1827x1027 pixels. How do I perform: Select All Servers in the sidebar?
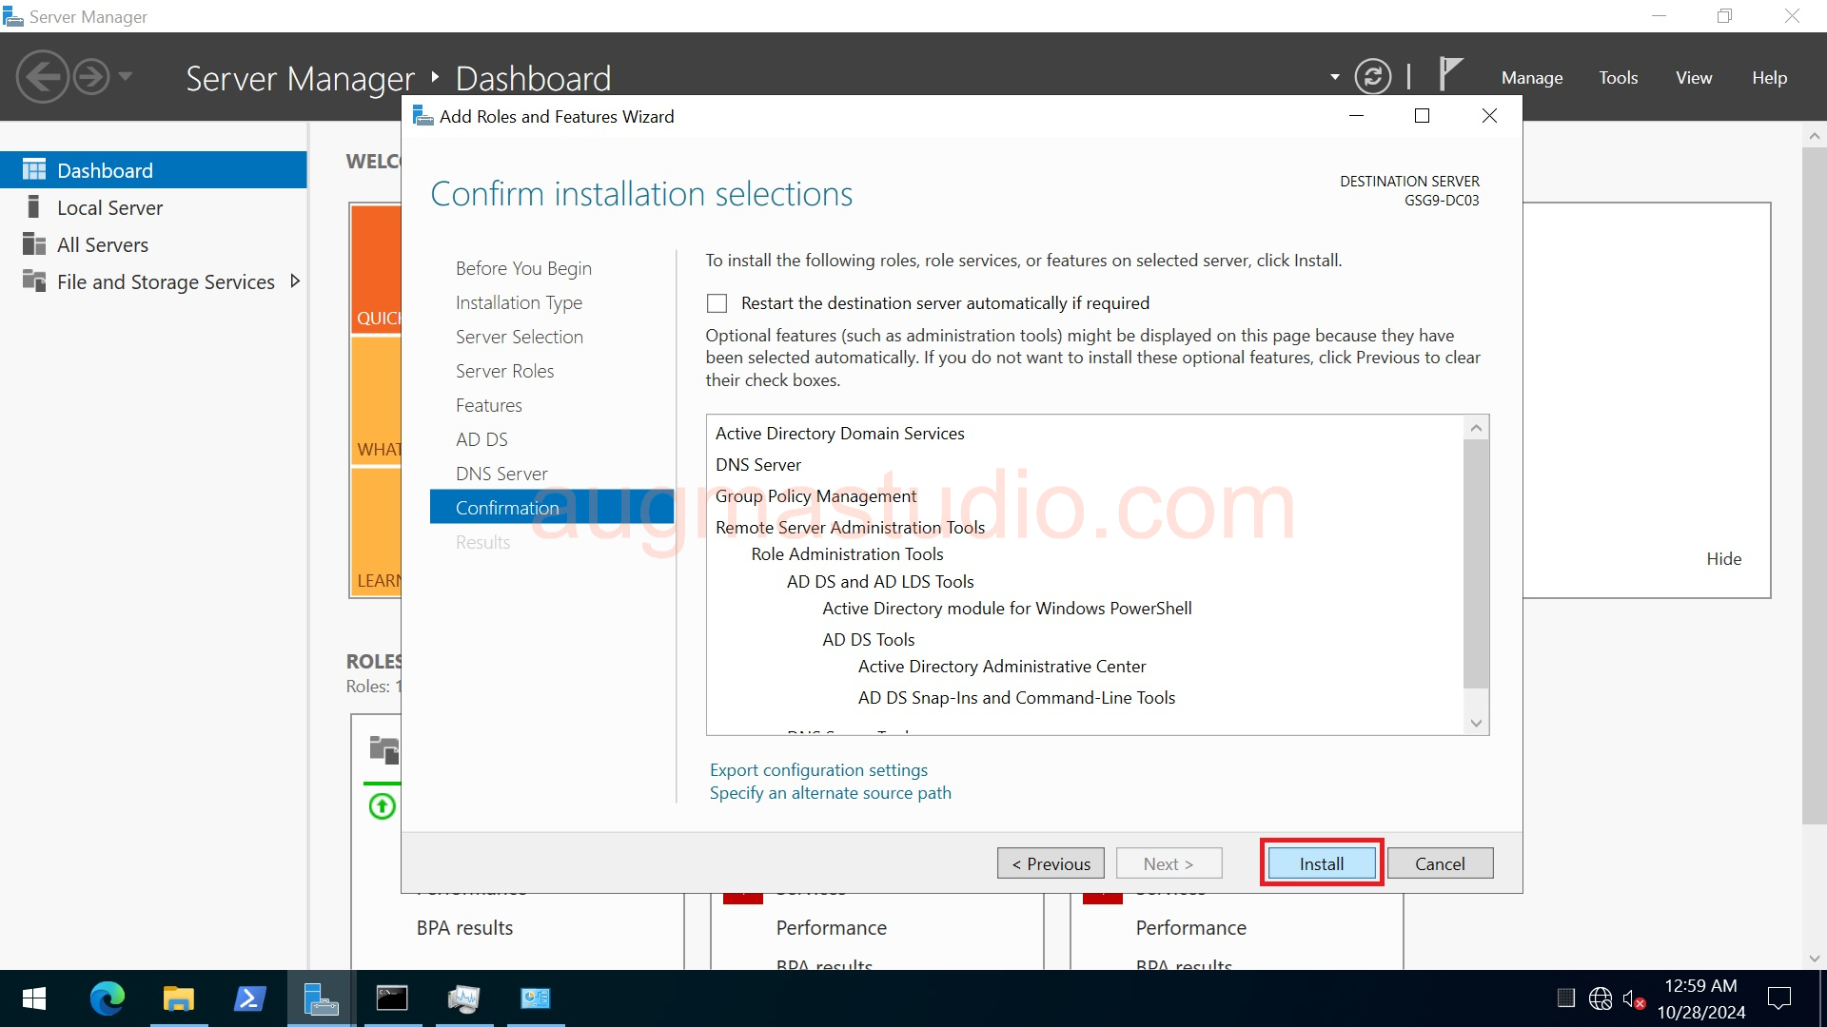point(101,243)
